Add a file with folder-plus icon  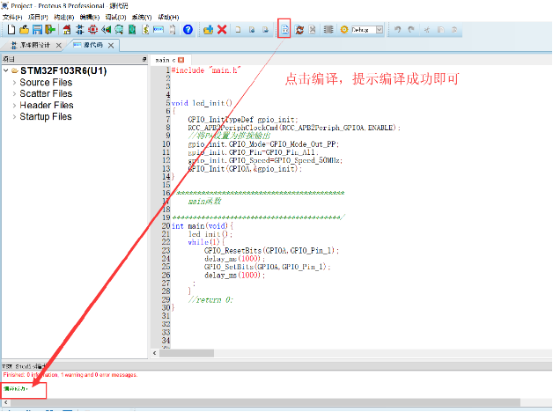208,30
